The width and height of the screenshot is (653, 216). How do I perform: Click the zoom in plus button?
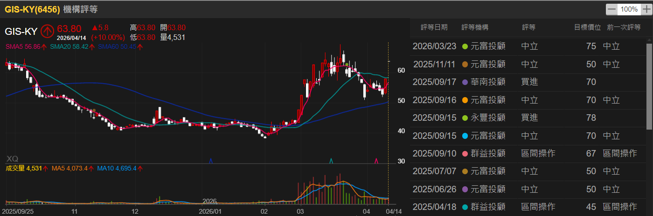click(646, 9)
